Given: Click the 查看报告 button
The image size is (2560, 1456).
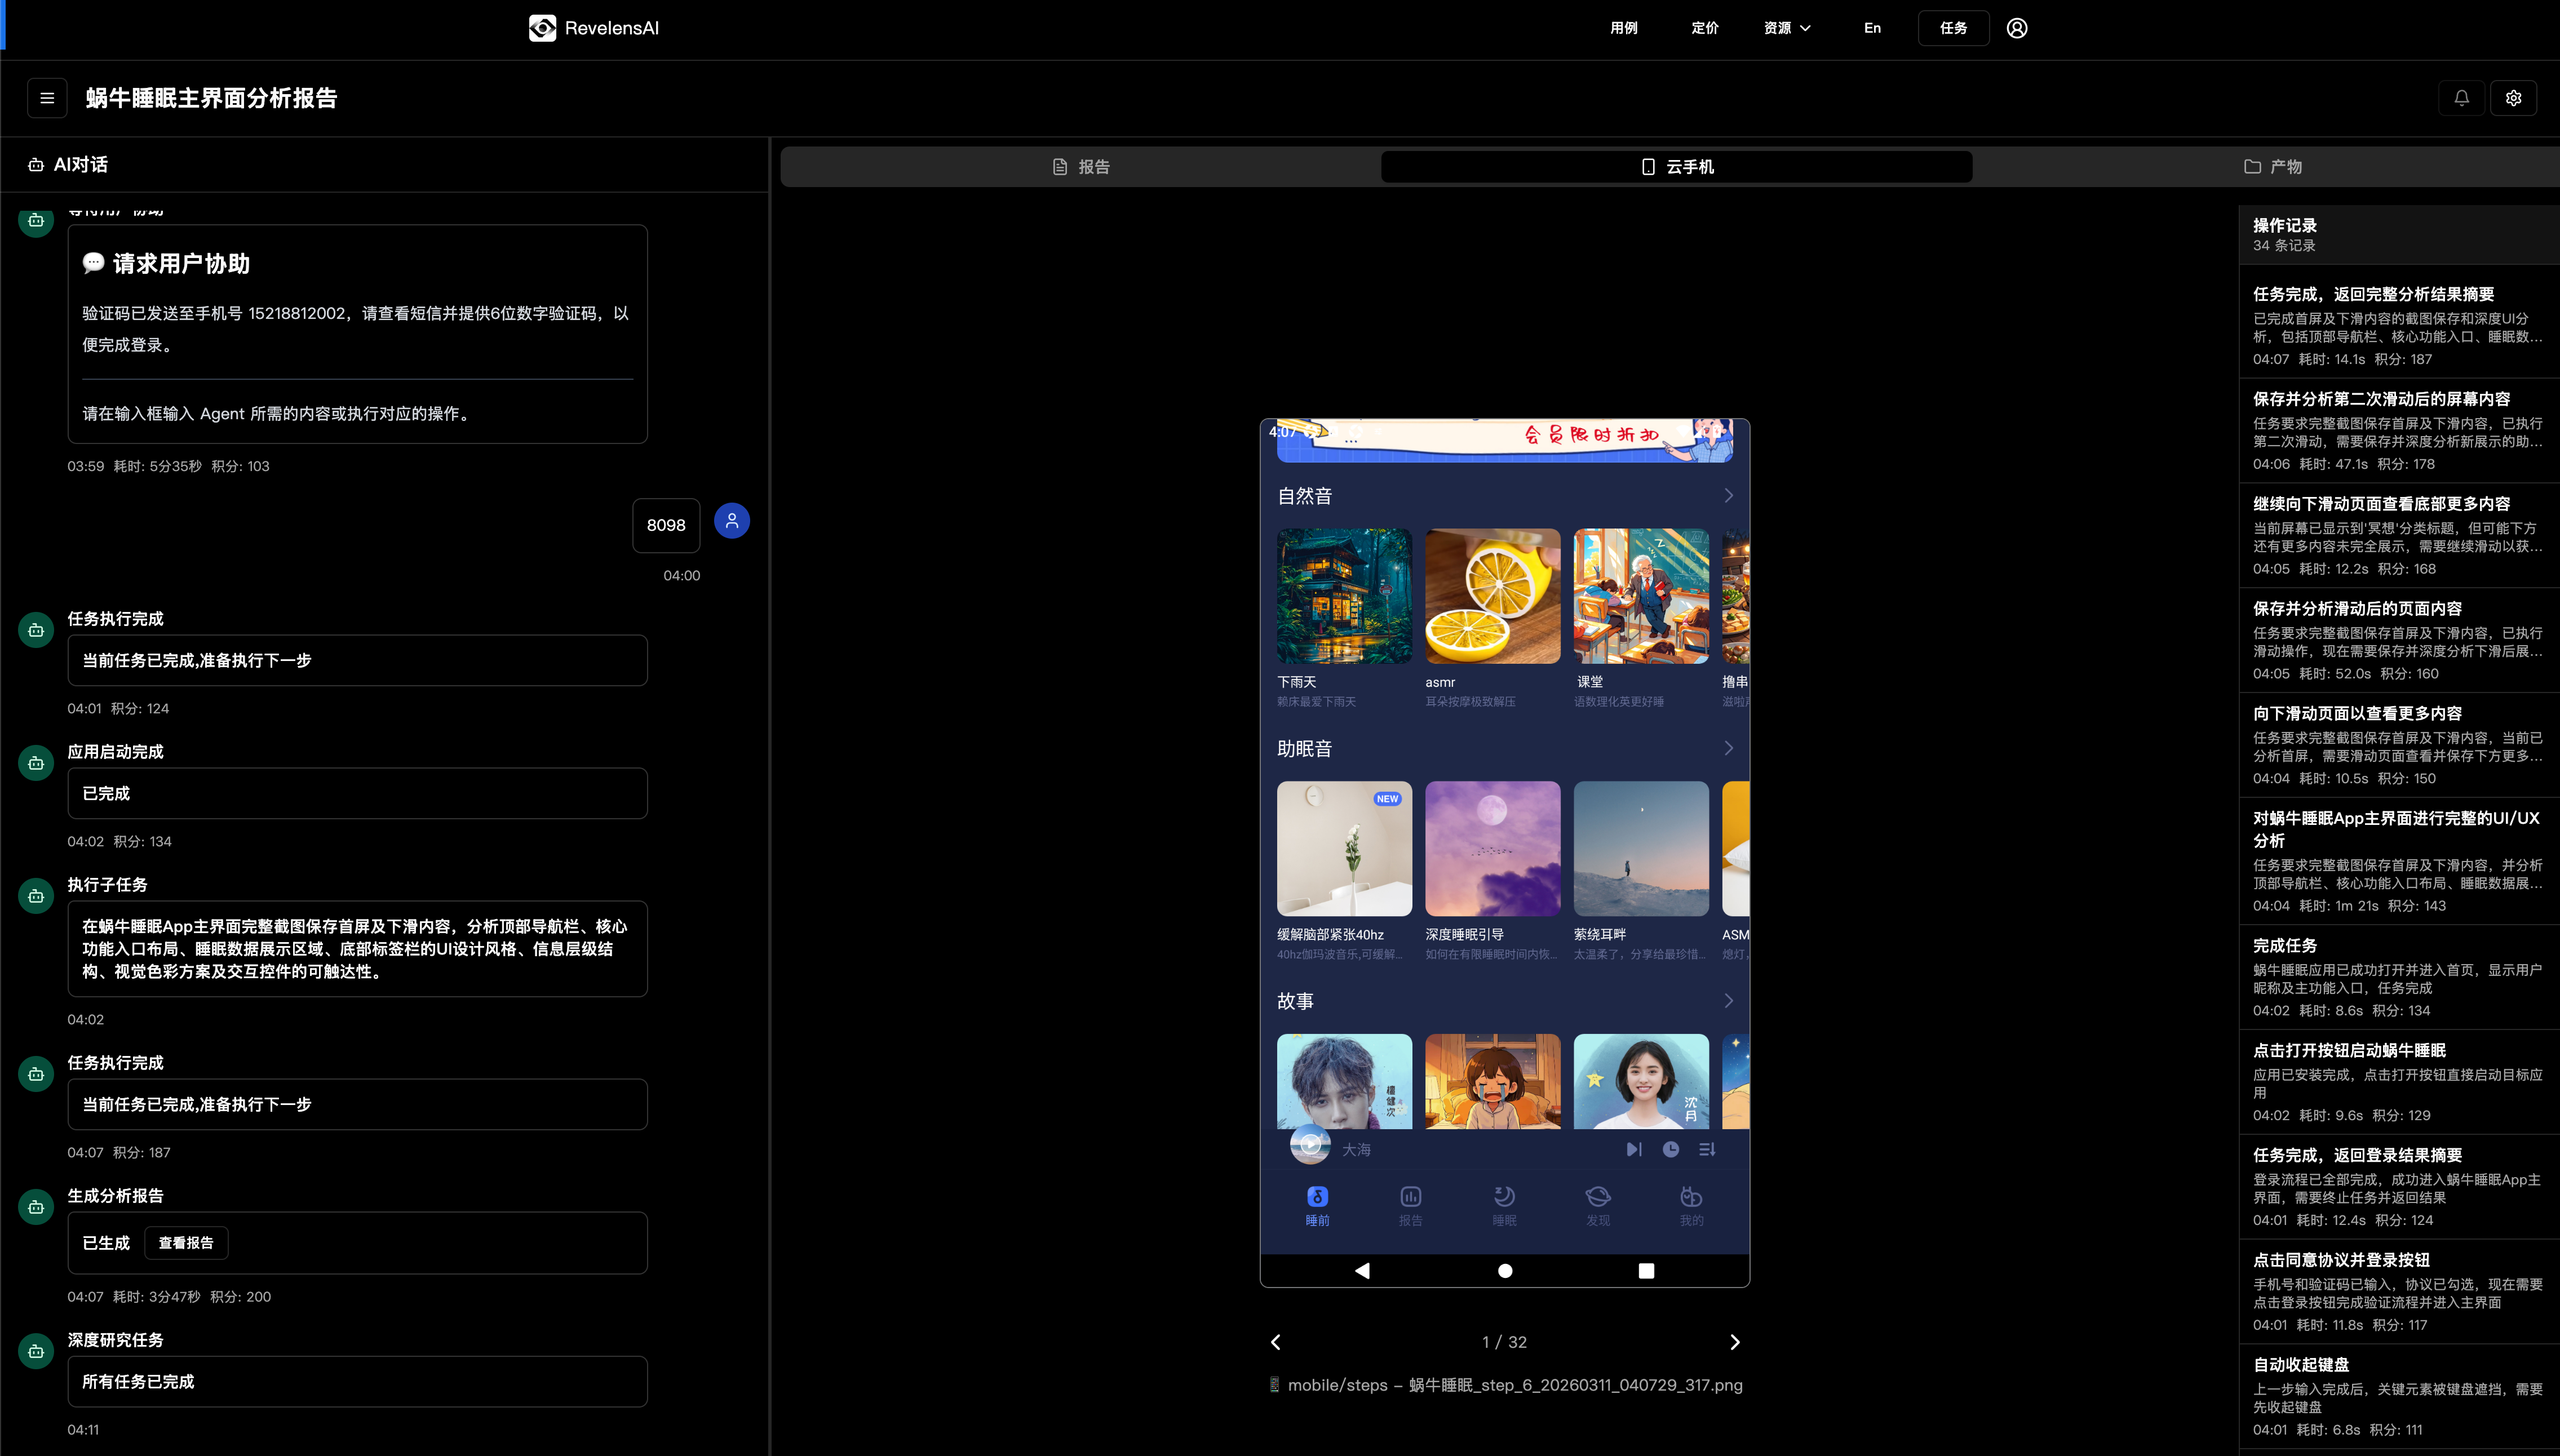Looking at the screenshot, I should coord(186,1243).
